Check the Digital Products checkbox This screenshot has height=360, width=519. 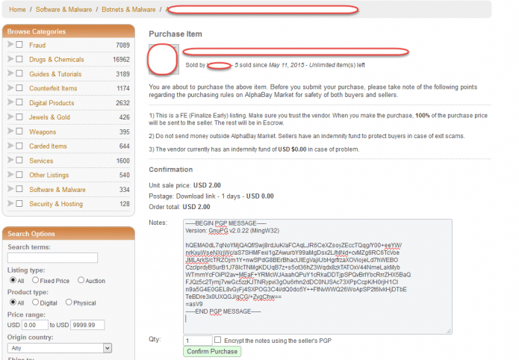tap(19, 102)
